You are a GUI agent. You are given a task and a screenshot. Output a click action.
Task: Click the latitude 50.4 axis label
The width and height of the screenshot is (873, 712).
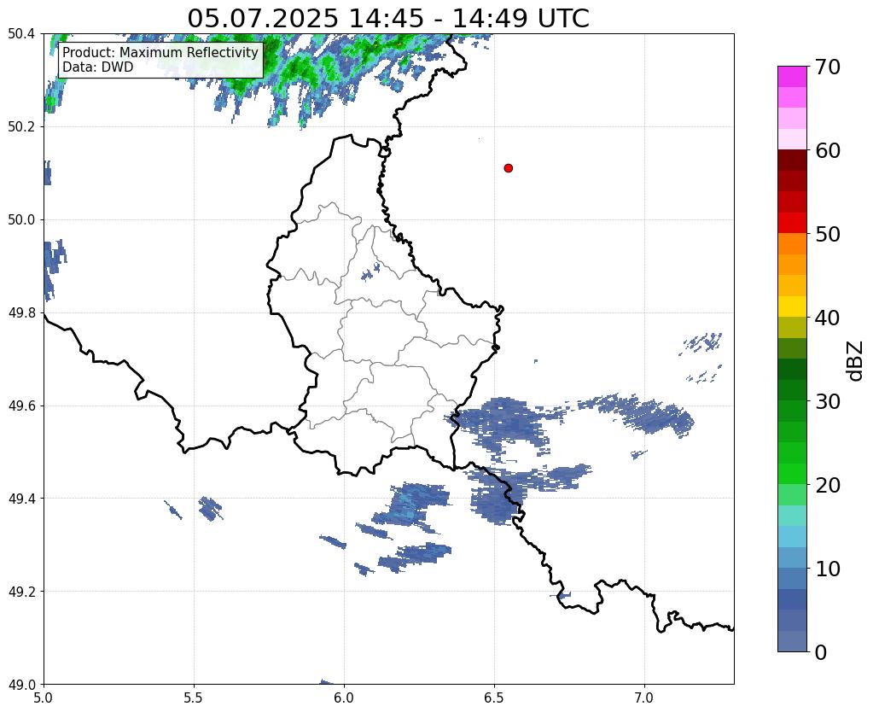21,34
